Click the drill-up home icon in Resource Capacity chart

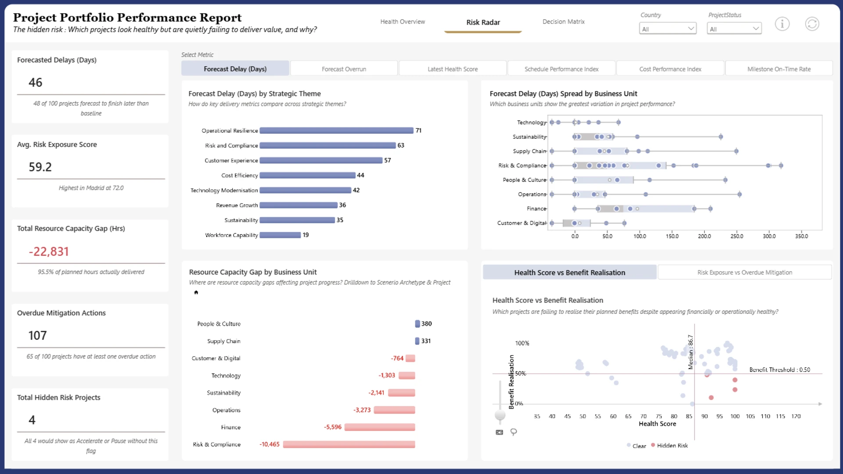click(196, 292)
